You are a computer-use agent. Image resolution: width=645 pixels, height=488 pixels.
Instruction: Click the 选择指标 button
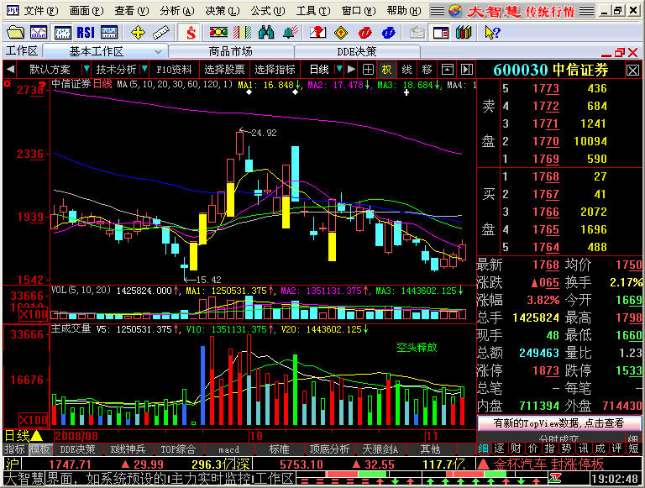pyautogui.click(x=275, y=69)
